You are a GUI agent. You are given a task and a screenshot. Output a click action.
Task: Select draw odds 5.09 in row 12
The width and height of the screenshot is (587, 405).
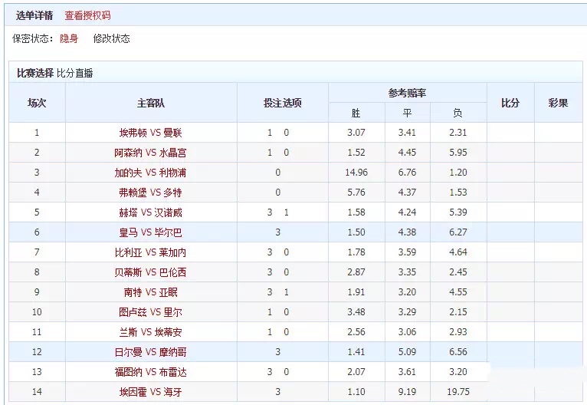pos(408,352)
